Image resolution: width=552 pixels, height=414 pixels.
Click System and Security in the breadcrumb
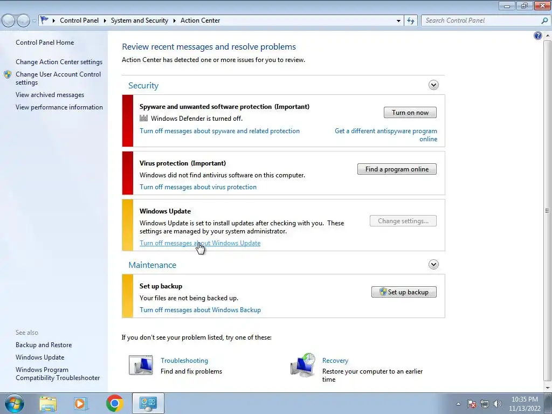point(140,20)
